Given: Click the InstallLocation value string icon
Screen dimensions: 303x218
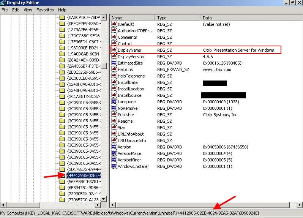Looking at the screenshot, I should click(x=114, y=88).
